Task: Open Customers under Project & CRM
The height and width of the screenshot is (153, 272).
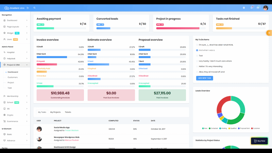Action: click(13, 77)
